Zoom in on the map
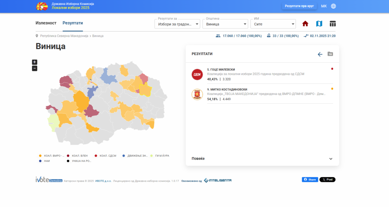Image resolution: width=389 pixels, height=207 pixels. point(35,62)
